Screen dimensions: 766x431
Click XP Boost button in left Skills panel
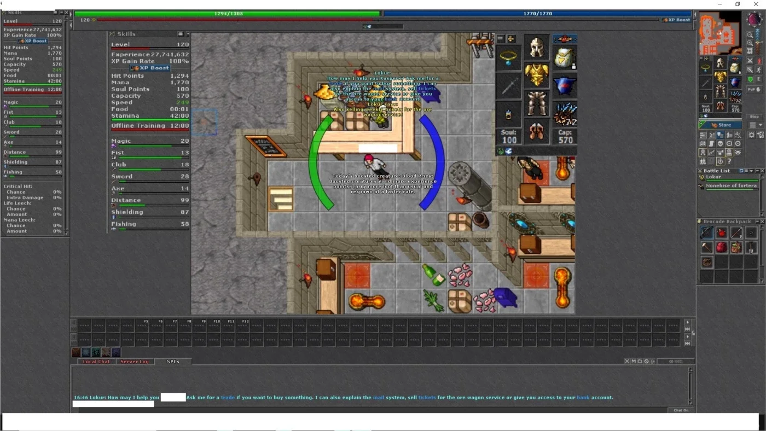tap(33, 41)
